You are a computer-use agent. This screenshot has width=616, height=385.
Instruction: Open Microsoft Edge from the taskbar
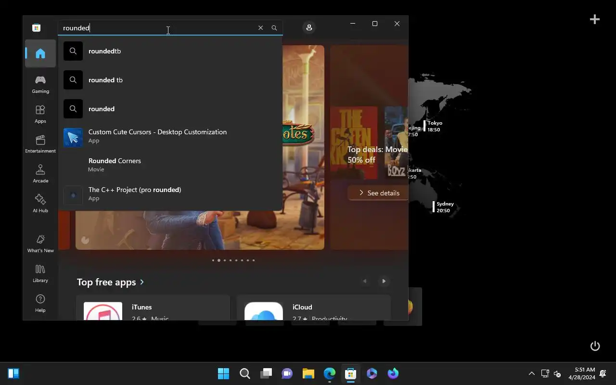click(330, 373)
